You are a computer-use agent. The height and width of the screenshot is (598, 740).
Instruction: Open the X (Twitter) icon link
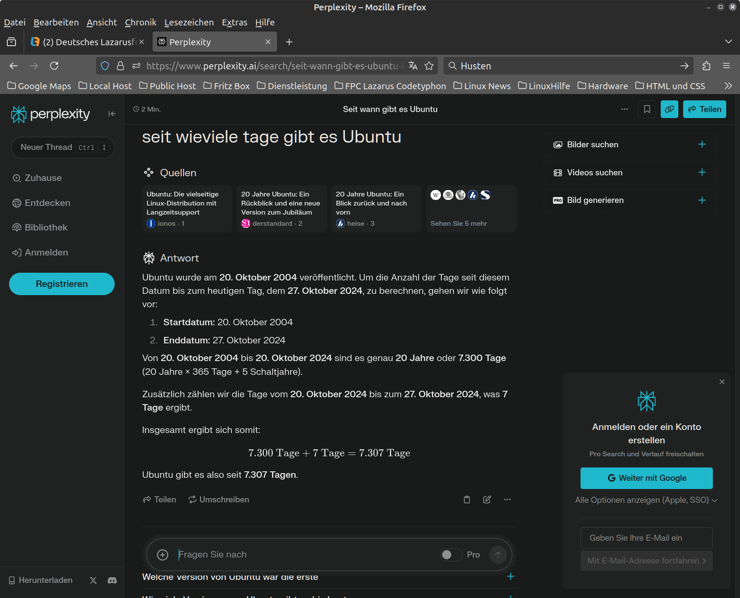(x=93, y=580)
